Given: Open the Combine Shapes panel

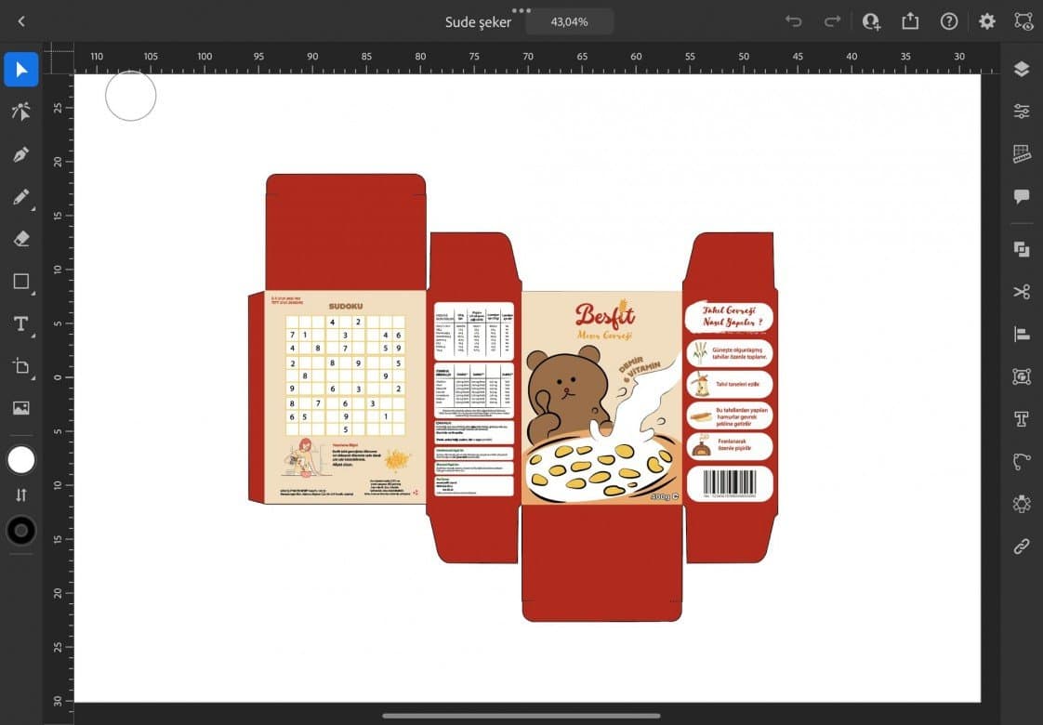Looking at the screenshot, I should (x=1022, y=249).
